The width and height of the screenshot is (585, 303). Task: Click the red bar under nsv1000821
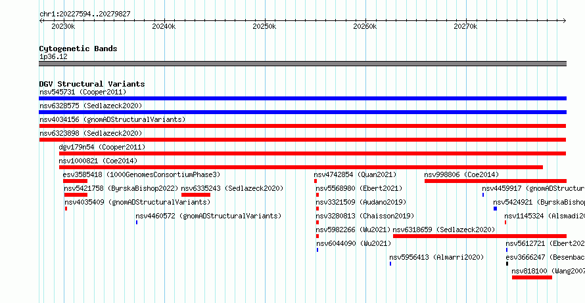click(x=301, y=167)
